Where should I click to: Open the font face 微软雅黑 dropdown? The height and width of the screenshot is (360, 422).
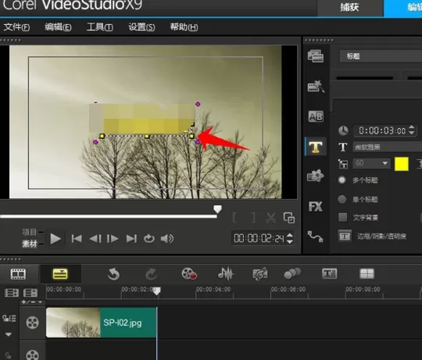pos(388,147)
